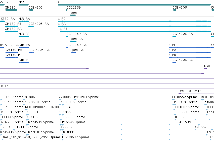This screenshot has height=141, width=214.
Task: Select transcript GM130-RA
Action: [x=11, y=31]
